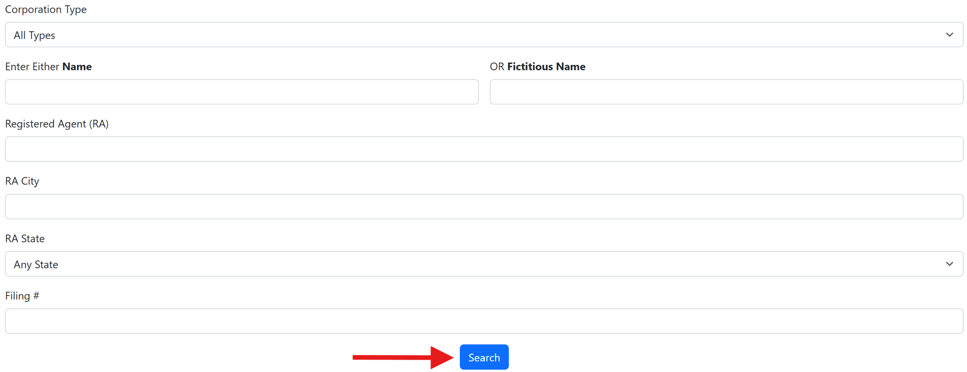Viewport: 967px width, 372px height.
Task: Click the Registered Agent (RA) label
Action: (x=57, y=124)
